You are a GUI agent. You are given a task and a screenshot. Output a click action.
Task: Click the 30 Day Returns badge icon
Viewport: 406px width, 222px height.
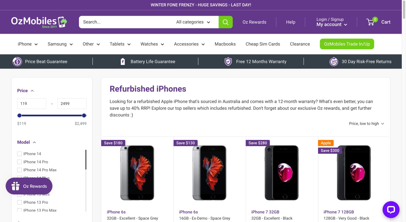tap(334, 62)
